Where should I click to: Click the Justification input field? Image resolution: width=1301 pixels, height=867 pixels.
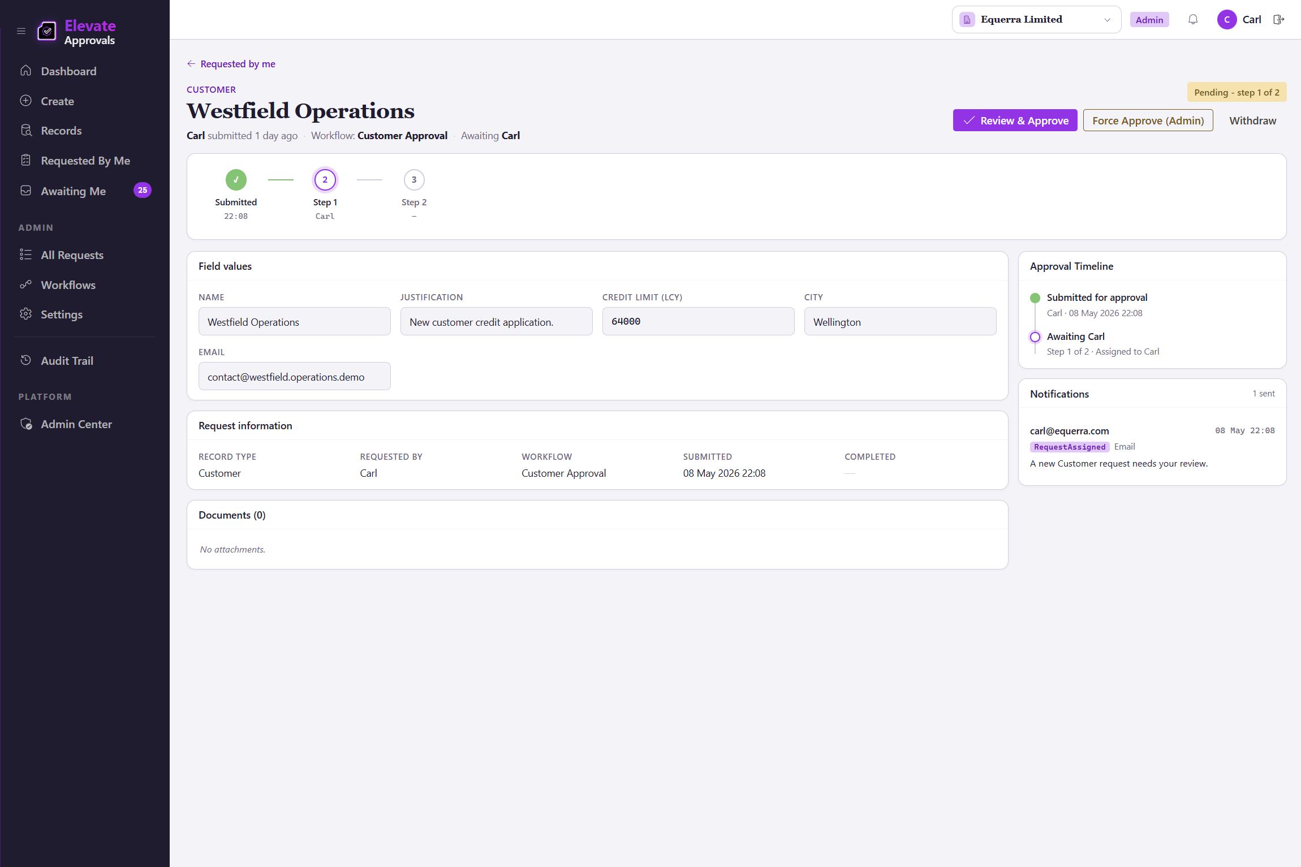coord(497,321)
